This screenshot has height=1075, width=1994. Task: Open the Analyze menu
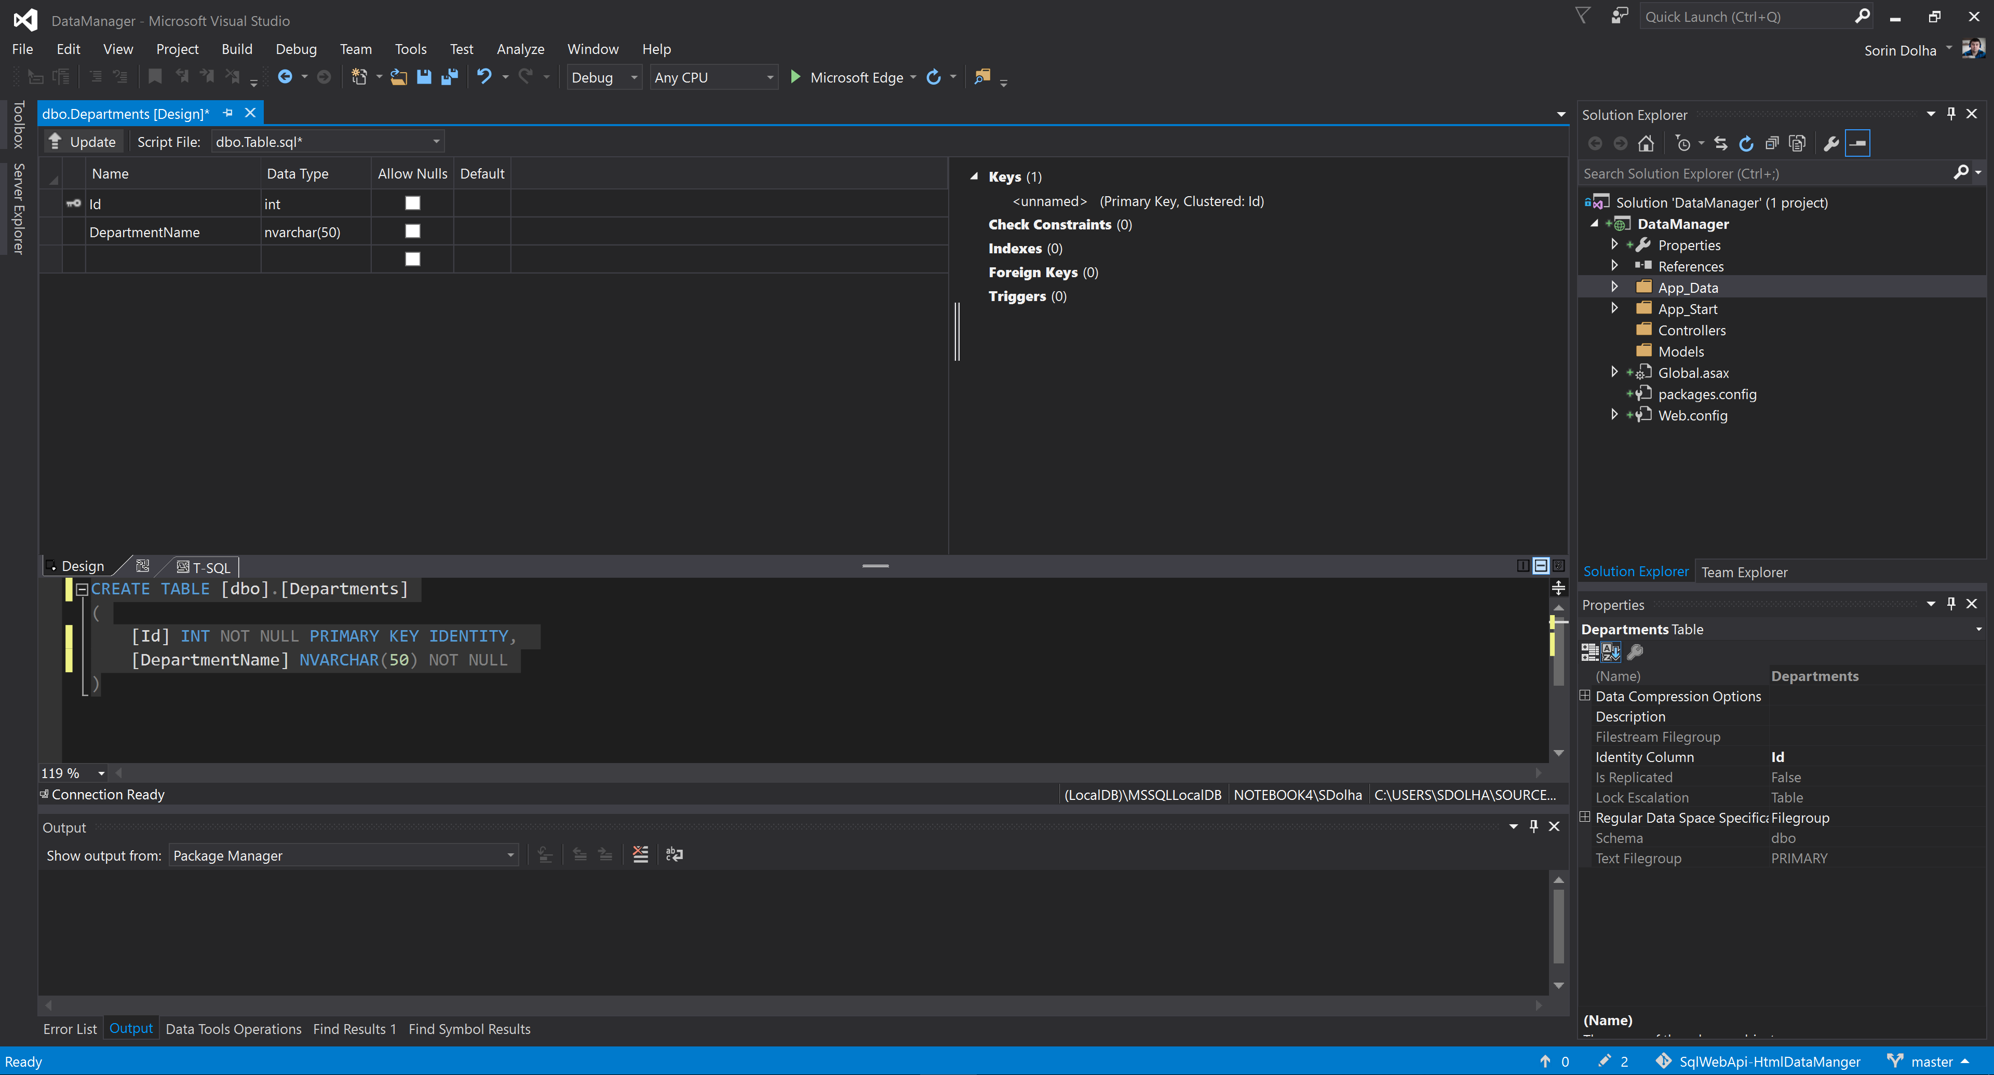520,49
